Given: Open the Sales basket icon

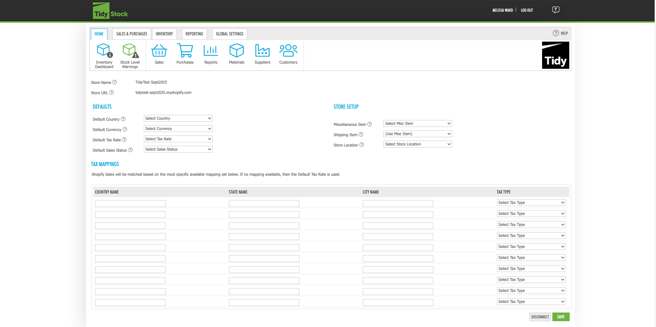Looking at the screenshot, I should (x=159, y=51).
